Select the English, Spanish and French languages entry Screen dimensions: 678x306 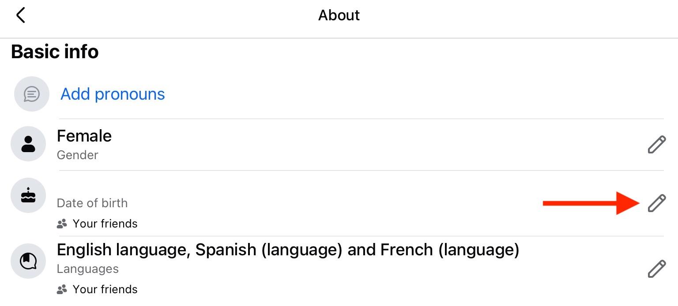pyautogui.click(x=288, y=250)
